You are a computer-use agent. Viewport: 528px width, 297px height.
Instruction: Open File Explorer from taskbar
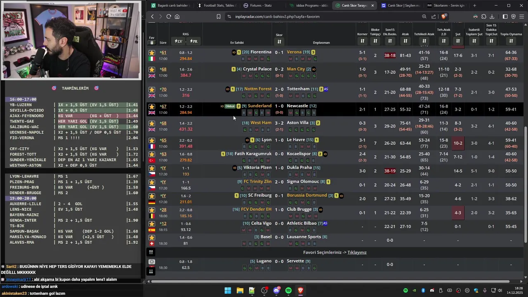[240, 290]
